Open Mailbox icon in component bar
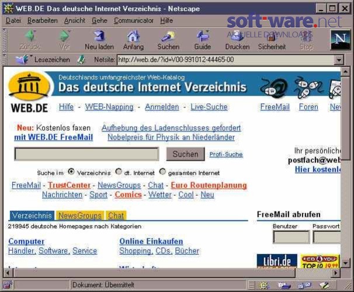 point(284,286)
